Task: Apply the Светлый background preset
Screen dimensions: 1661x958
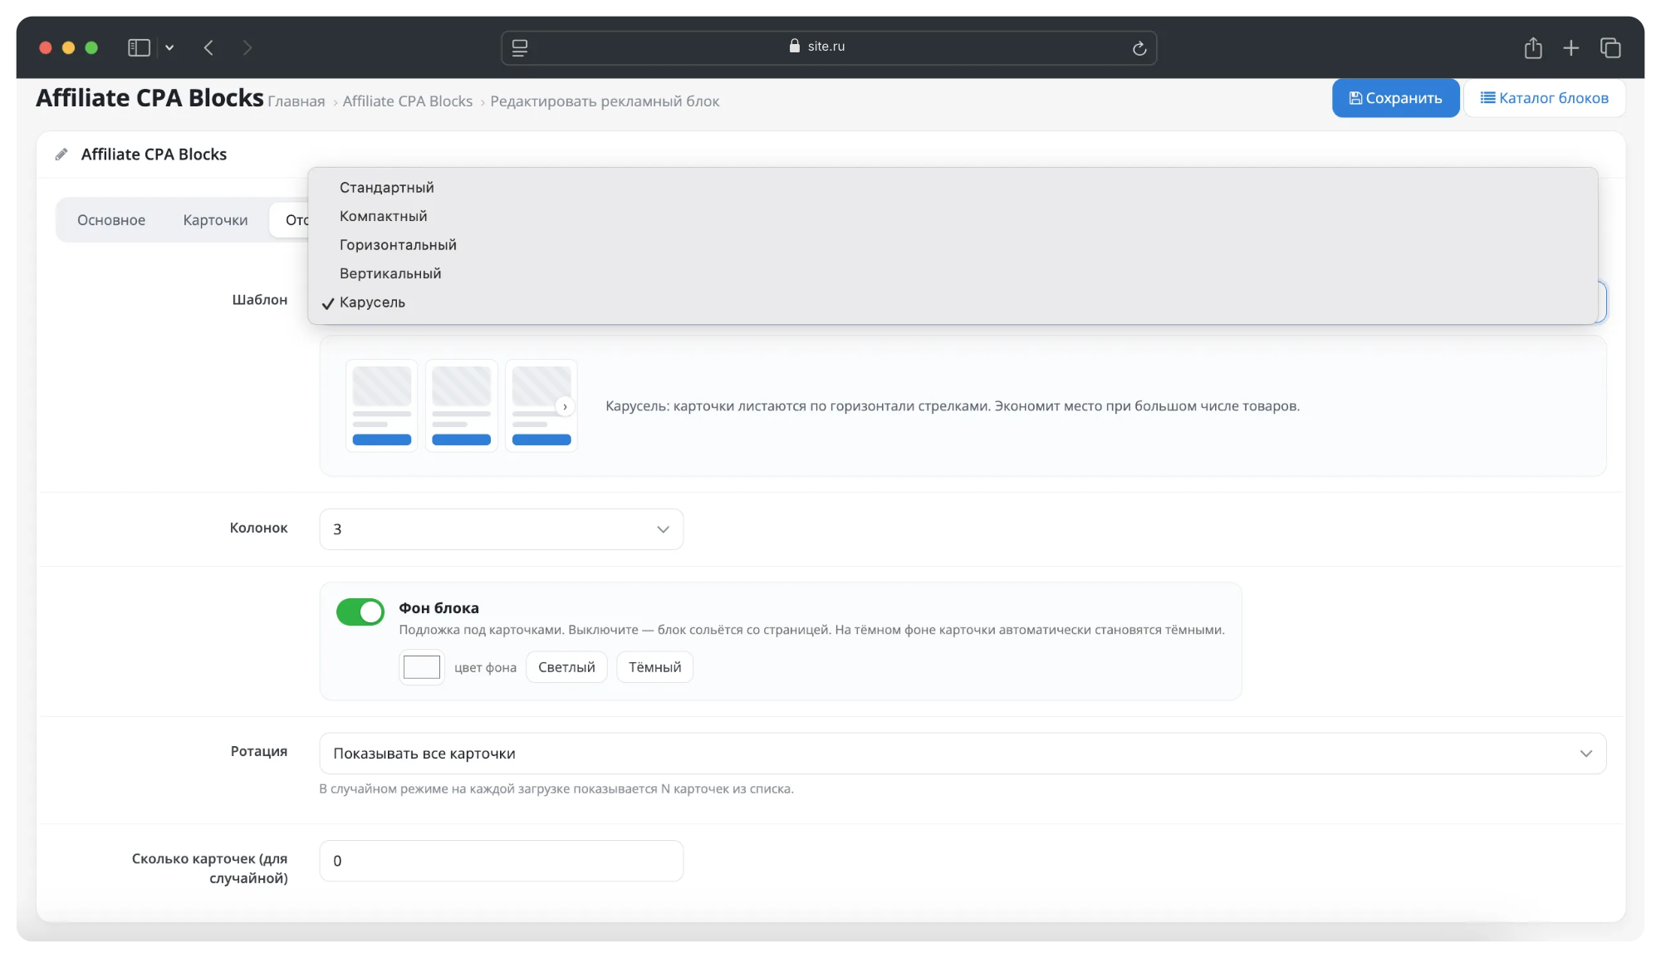Action: 566,667
